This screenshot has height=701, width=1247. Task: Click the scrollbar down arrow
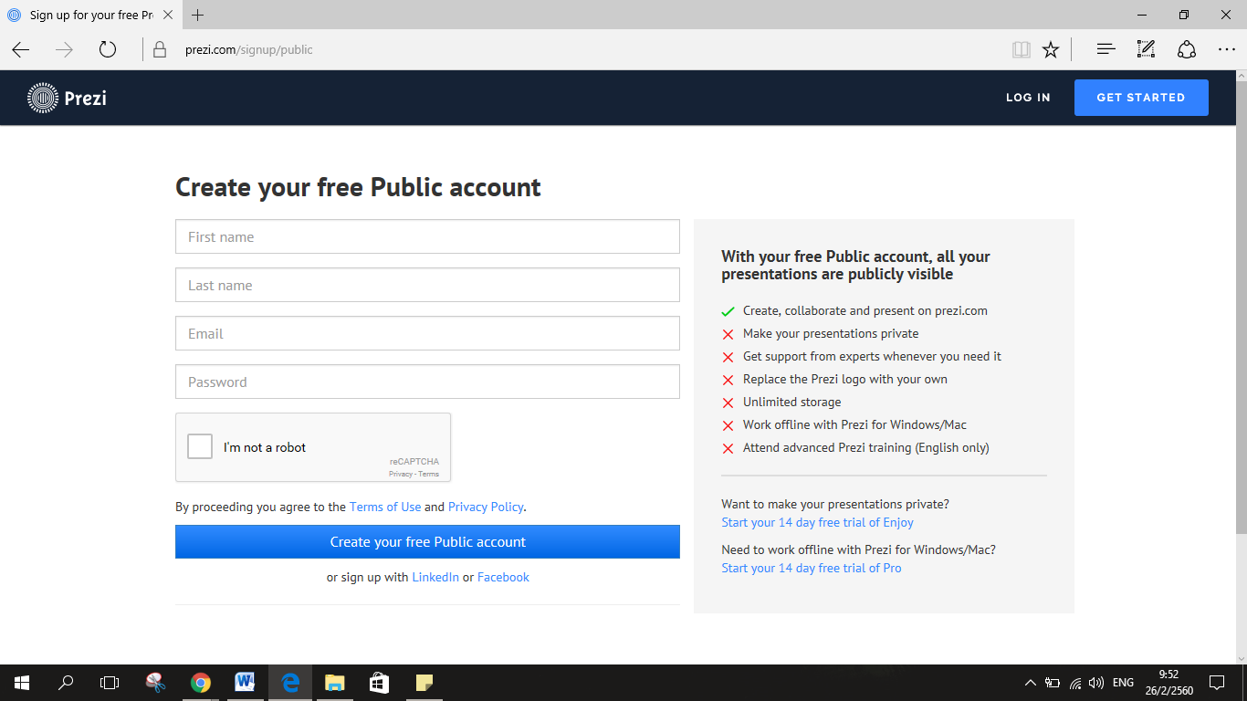pyautogui.click(x=1241, y=657)
